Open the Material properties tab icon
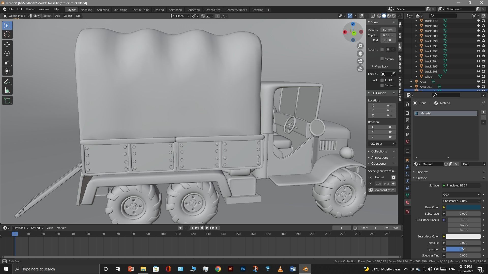This screenshot has width=488, height=274. point(407,202)
